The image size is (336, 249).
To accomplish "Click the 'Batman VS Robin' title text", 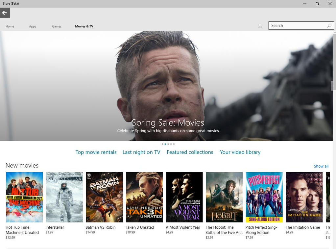I will (101, 227).
